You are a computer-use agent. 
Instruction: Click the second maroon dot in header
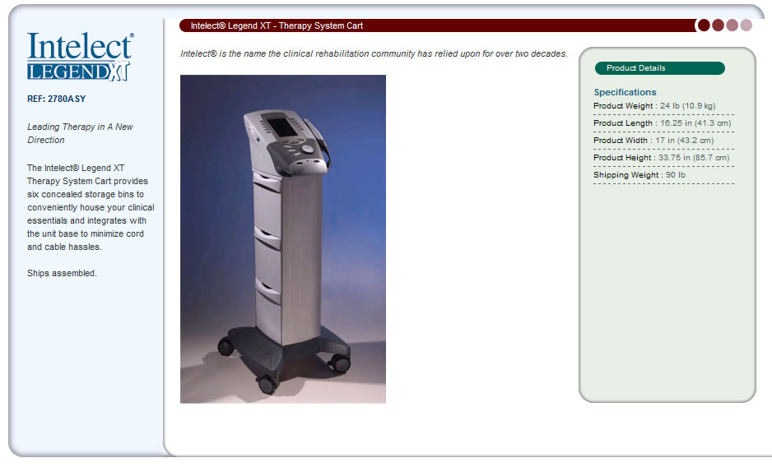point(719,25)
